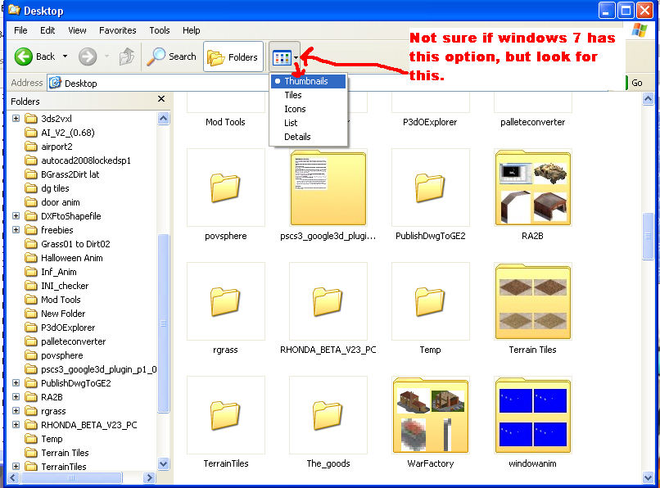Select rgrass folder thumbnail
Image resolution: width=660 pixels, height=488 pixels.
226,301
